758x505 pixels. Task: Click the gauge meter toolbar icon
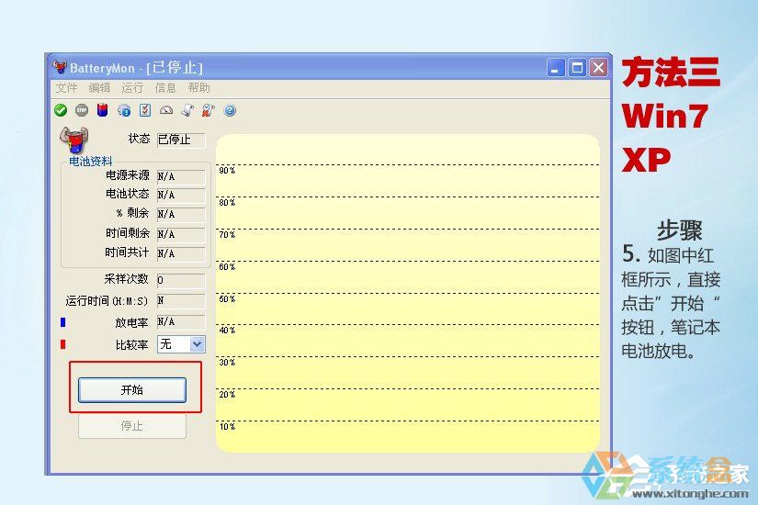pyautogui.click(x=166, y=111)
